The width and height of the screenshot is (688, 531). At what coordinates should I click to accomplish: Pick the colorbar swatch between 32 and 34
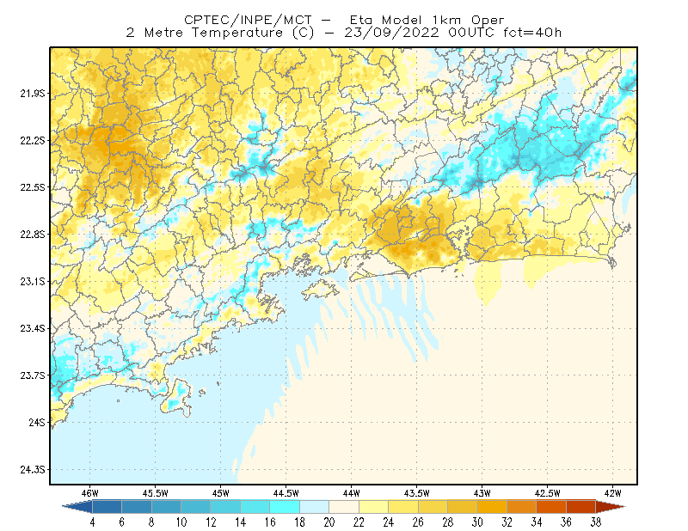tap(522, 507)
